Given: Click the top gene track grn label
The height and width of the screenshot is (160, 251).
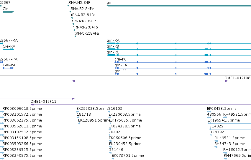Looking at the screenshot, I should coord(109,3).
